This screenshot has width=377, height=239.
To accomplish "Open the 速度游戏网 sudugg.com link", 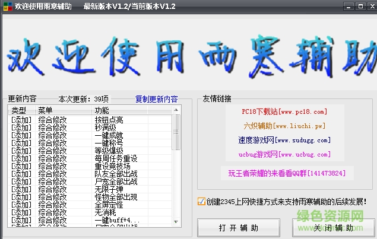I will pos(284,141).
